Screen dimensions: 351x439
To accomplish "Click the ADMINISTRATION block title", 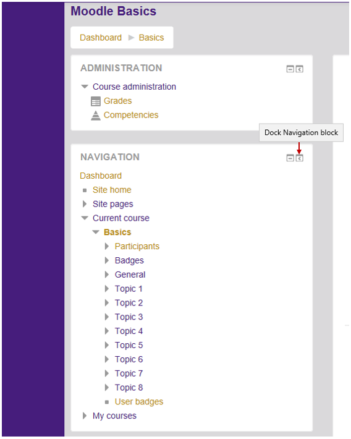I will [121, 68].
